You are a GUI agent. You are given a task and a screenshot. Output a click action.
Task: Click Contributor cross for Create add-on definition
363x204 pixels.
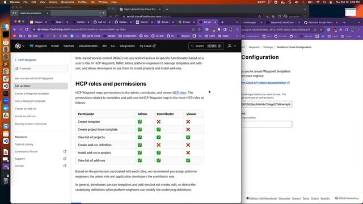pyautogui.click(x=159, y=145)
